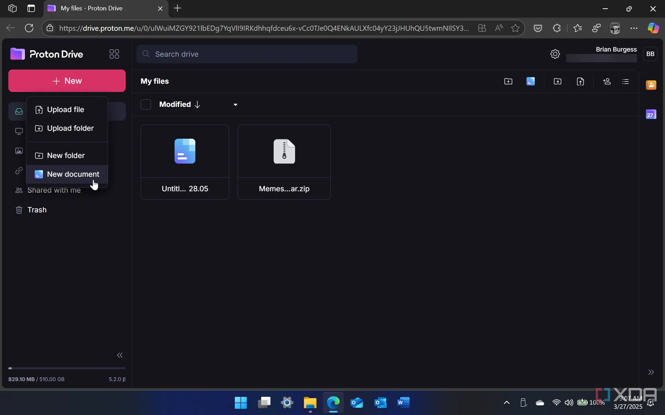Open the browser favorites list icon
This screenshot has height=415, width=665.
click(x=577, y=28)
